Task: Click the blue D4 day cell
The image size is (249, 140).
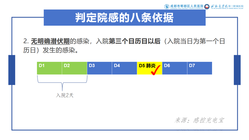Action: tap(124, 68)
